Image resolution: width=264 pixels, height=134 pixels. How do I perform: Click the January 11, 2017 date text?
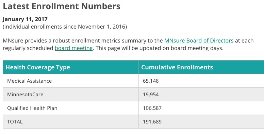25,19
